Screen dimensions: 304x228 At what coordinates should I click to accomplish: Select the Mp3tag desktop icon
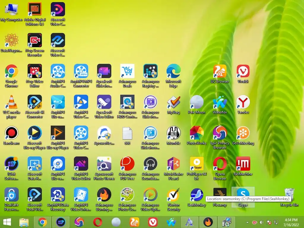(173, 105)
